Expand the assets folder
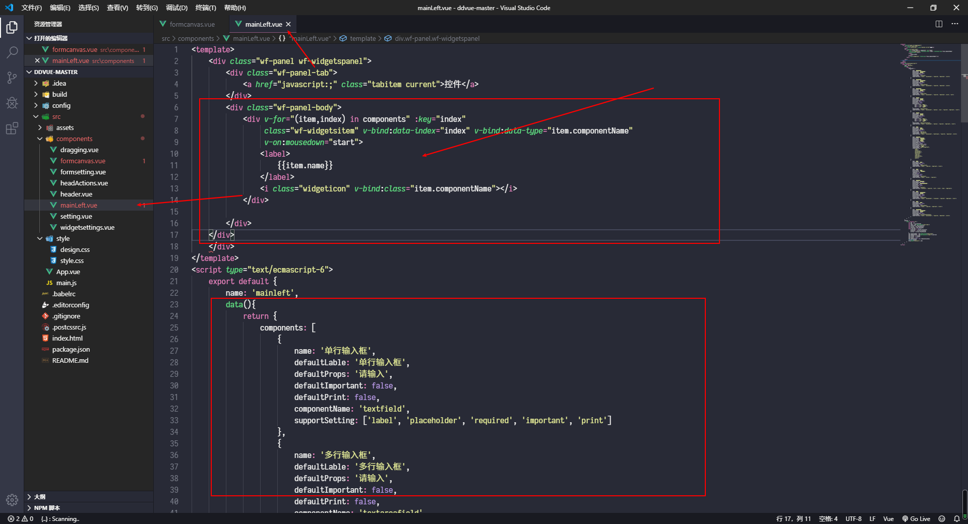Screen dimensions: 968x524 coord(89,127)
